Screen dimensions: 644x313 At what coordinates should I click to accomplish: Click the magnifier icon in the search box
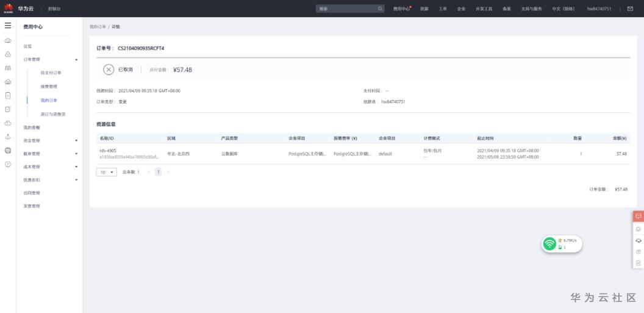(380, 9)
